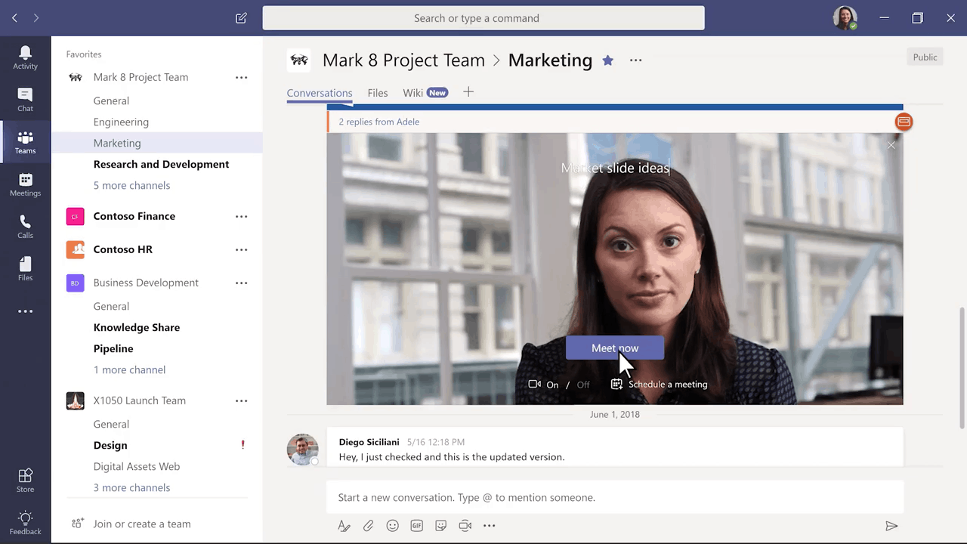Open the GIF picker

click(x=416, y=525)
